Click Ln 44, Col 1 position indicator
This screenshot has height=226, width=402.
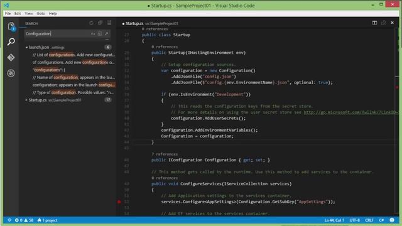(x=334, y=220)
